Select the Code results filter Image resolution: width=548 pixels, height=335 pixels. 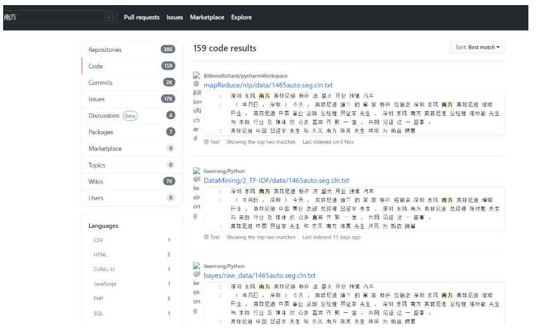pyautogui.click(x=132, y=66)
